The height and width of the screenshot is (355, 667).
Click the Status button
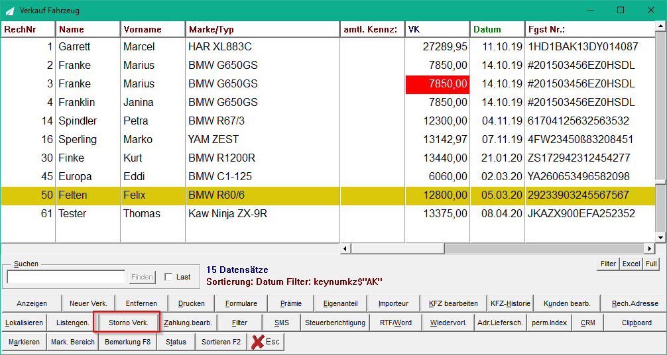(176, 342)
